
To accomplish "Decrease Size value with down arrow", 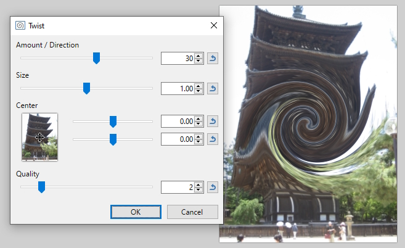I will [198, 91].
